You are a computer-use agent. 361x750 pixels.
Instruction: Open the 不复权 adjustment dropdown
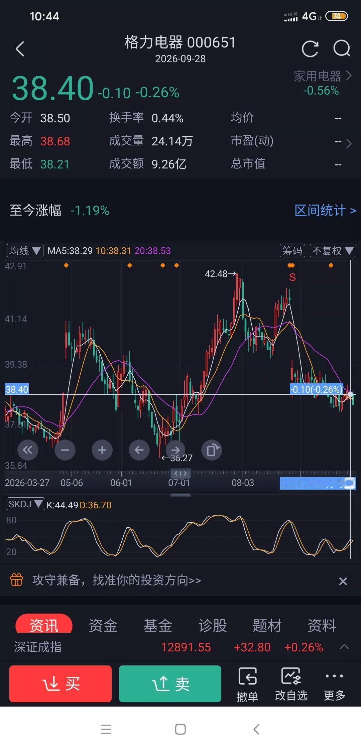333,251
